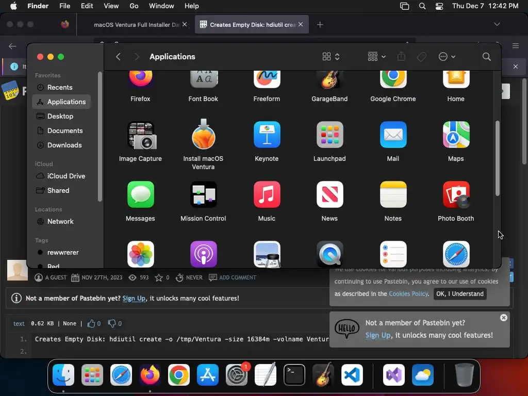Open Safari in the Applications grid
Viewport: 528px width, 396px height.
pos(456,254)
